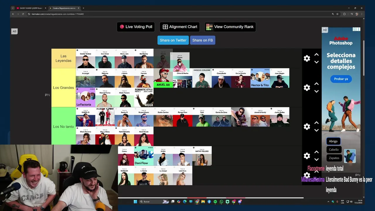View Community Rank

pyautogui.click(x=230, y=27)
